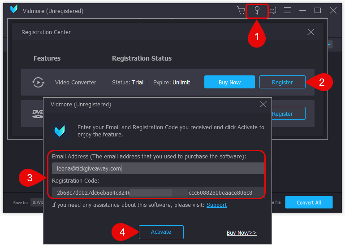Open the dropdown arrow at top right

tap(329, 45)
